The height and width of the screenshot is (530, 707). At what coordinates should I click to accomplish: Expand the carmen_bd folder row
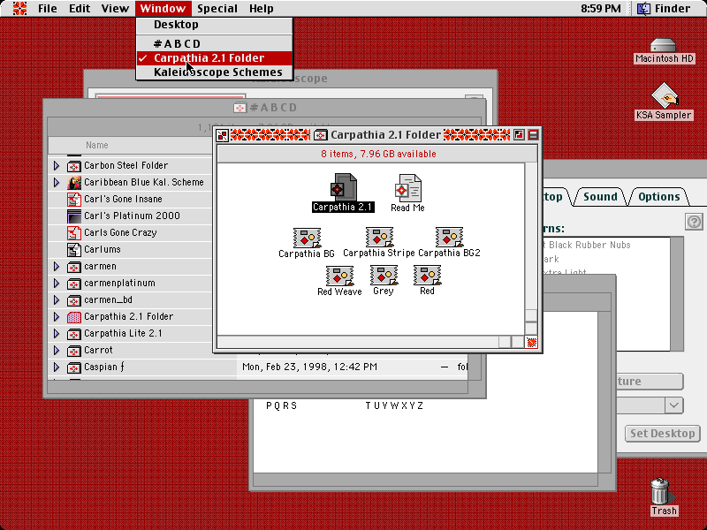[x=57, y=300]
